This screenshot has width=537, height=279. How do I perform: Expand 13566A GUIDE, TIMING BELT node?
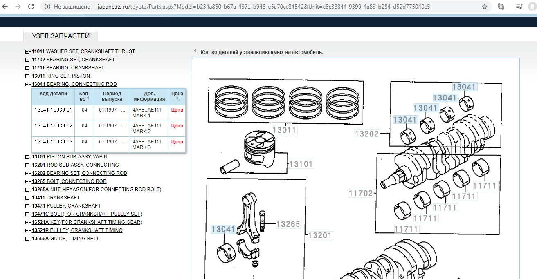click(x=27, y=239)
